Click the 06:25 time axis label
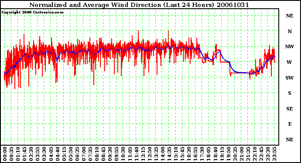301x163 pixels. [x=77, y=154]
